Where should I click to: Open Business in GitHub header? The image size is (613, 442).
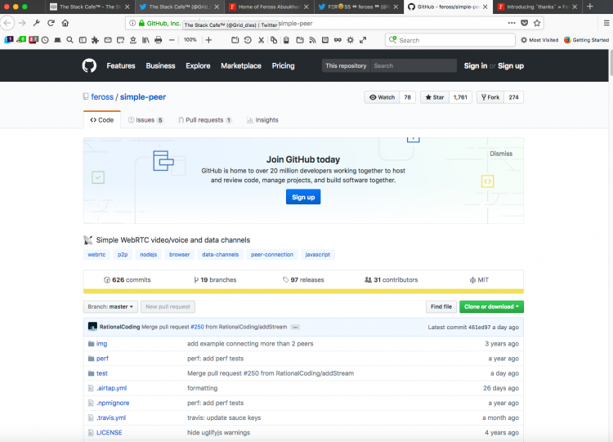tap(160, 65)
